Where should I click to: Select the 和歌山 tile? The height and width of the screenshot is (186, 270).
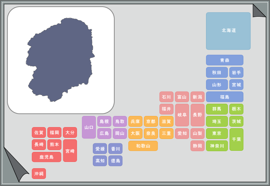(143, 146)
